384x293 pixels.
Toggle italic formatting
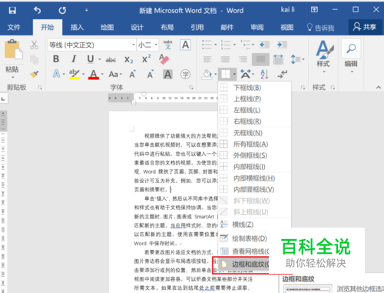[74, 59]
